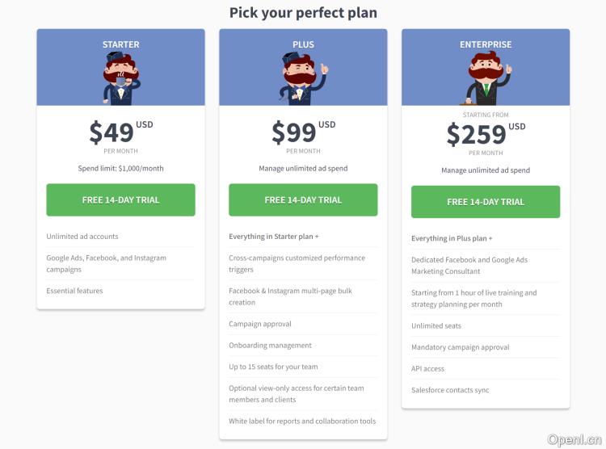
Task: Click "Essential features" in the Starter plan
Action: [x=74, y=291]
